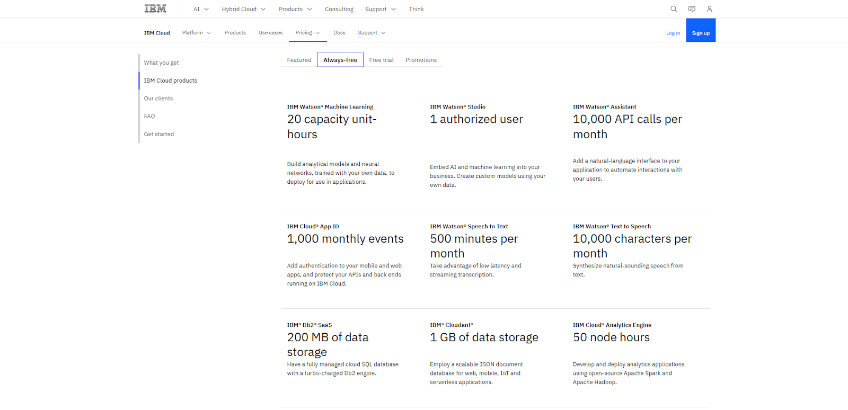Click the '500 minutes per month' heading
Image resolution: width=848 pixels, height=410 pixels.
[x=474, y=246]
